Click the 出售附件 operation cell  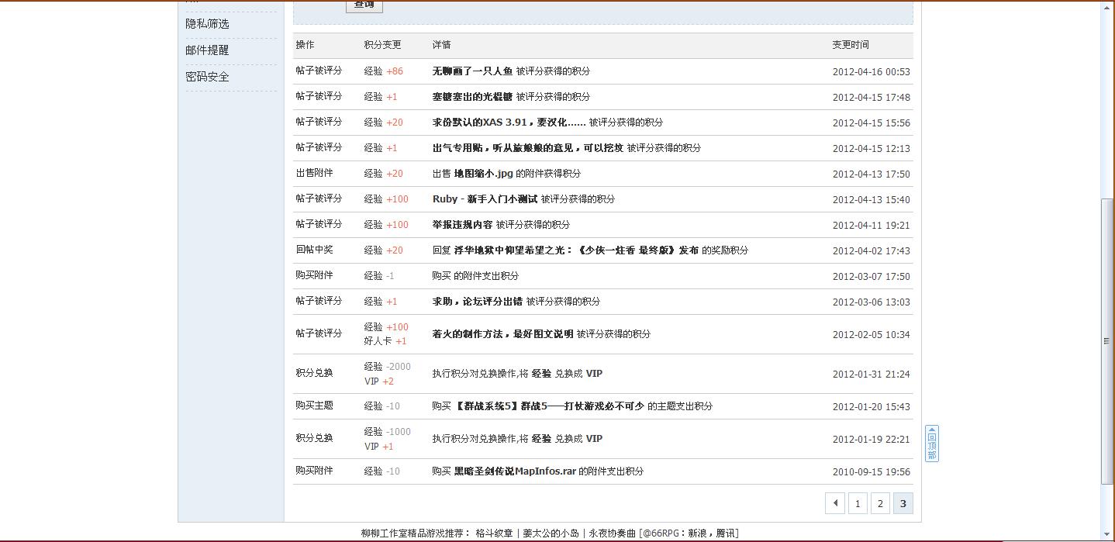314,173
